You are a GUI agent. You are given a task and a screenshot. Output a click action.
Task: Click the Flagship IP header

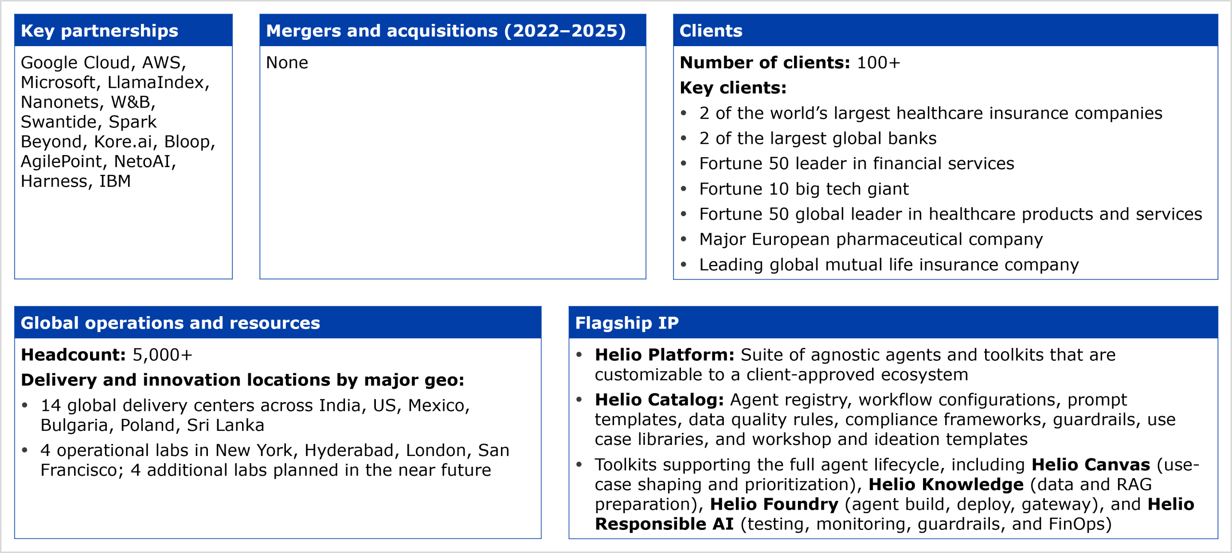click(627, 323)
